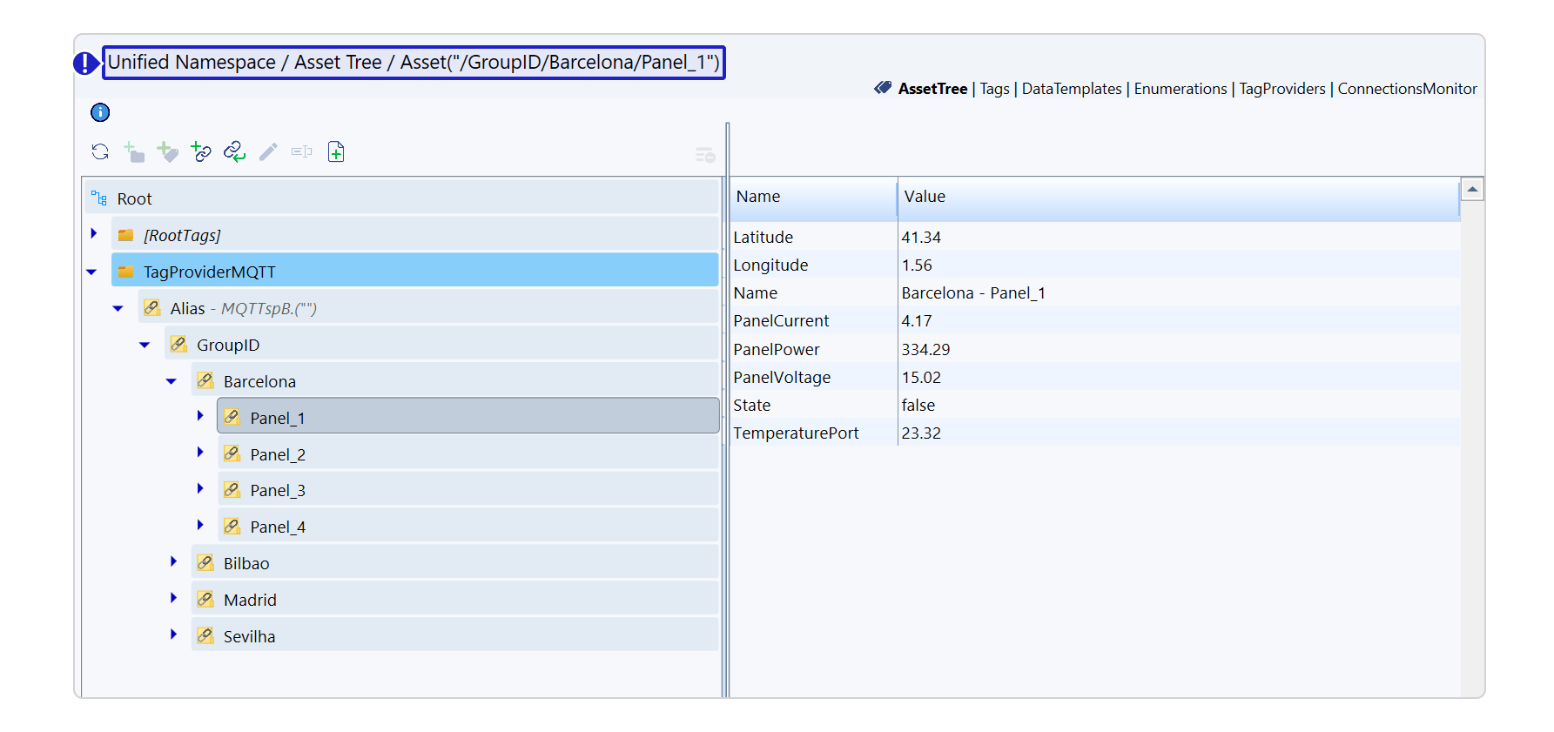Click the add link icon with plus
Viewport: 1554px width, 732px height.
tap(201, 152)
